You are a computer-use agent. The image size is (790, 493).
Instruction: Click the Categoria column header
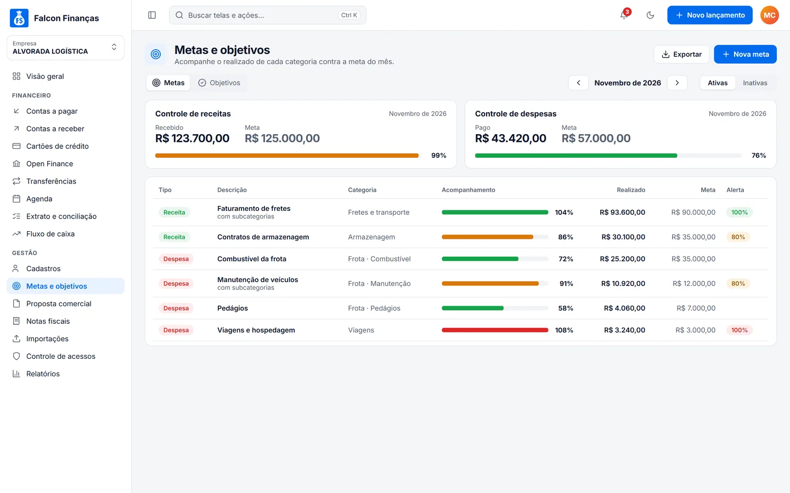[362, 190]
